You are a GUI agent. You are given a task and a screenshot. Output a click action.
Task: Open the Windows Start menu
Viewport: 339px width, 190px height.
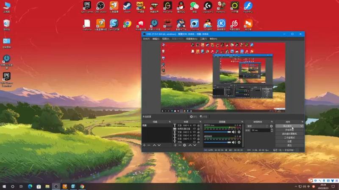pyautogui.click(x=4, y=187)
